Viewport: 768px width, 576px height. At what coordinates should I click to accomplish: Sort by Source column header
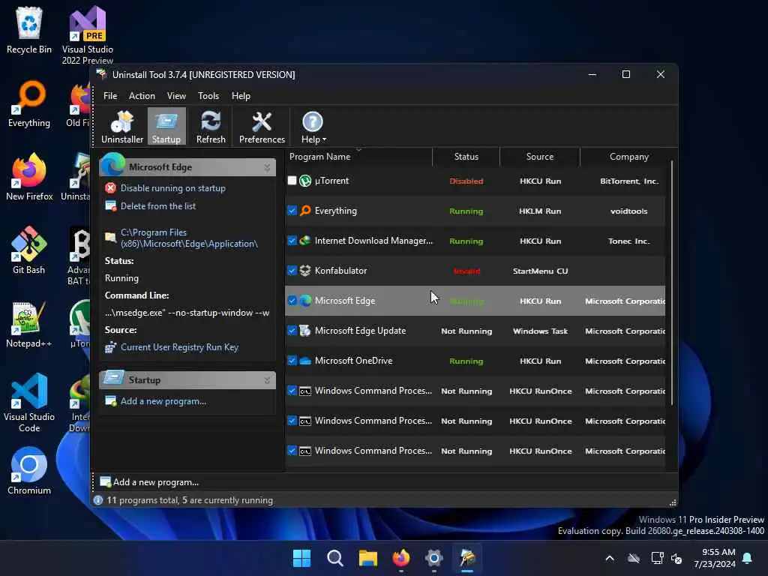[540, 157]
